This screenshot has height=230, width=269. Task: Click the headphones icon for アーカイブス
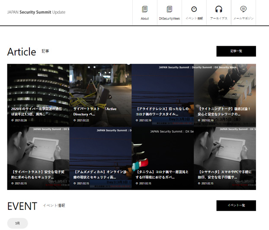coord(218,9)
